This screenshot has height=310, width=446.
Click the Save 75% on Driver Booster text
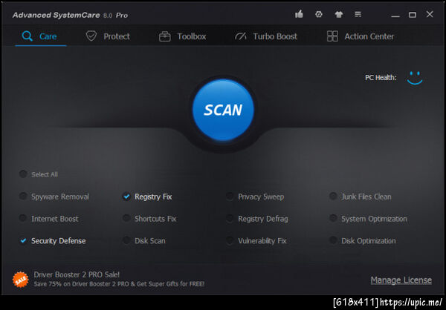pos(119,284)
